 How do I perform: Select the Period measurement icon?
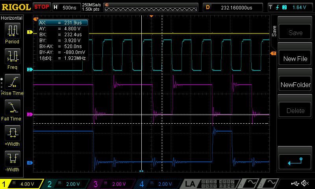click(x=13, y=31)
